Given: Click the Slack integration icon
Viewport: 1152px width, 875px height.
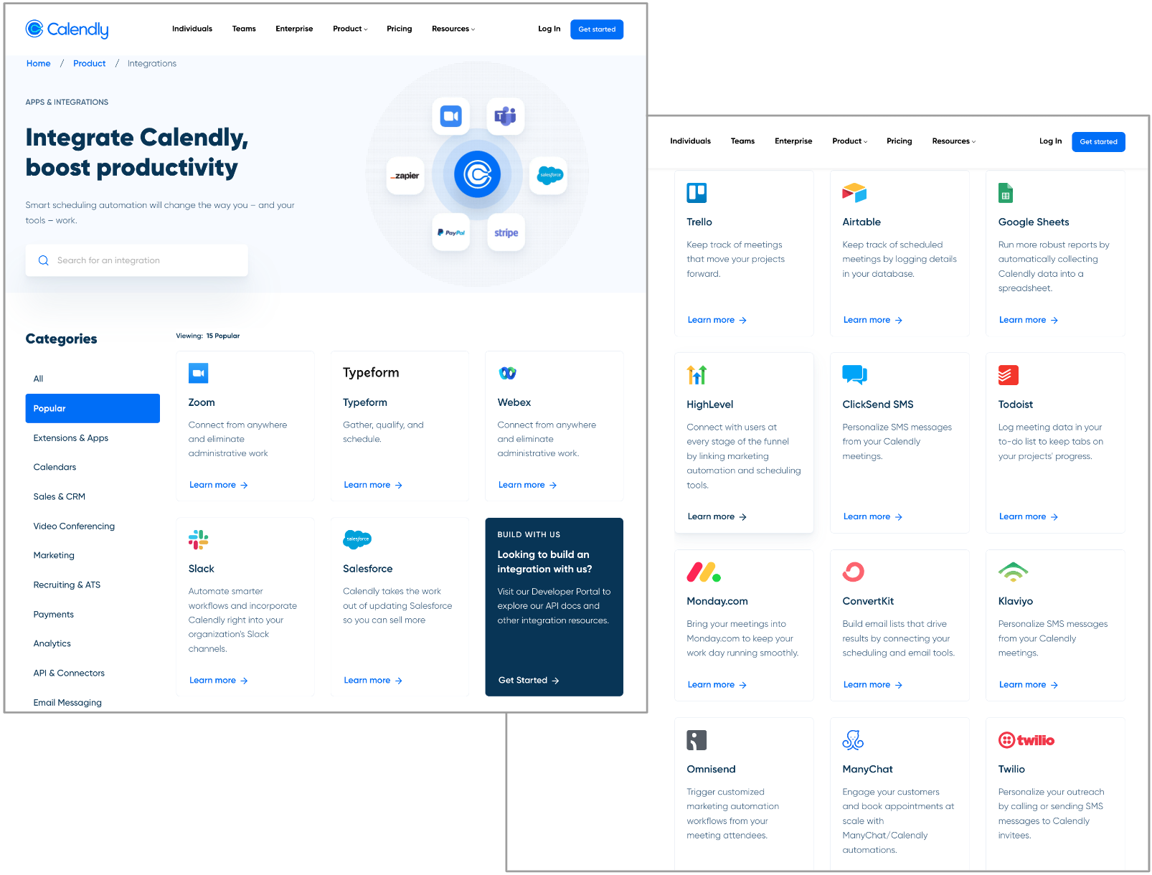Looking at the screenshot, I should [x=198, y=539].
